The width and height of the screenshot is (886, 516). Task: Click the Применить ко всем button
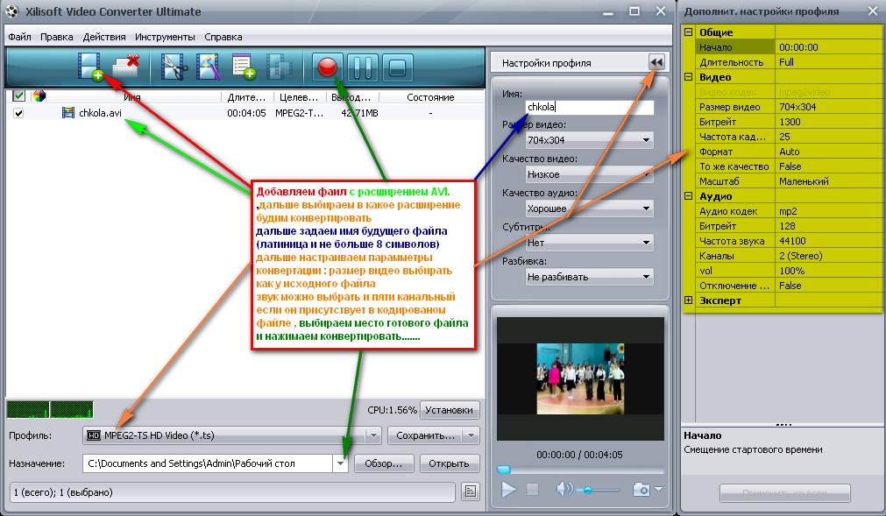[784, 492]
